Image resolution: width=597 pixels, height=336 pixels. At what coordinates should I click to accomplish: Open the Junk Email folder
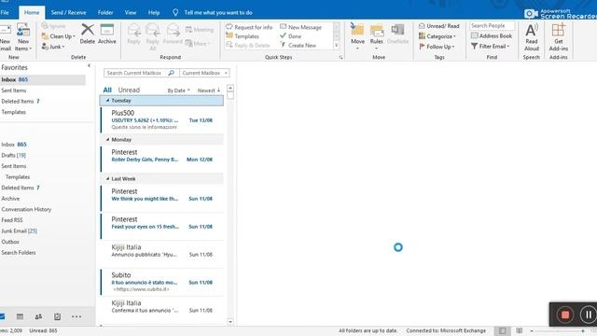[x=19, y=231]
